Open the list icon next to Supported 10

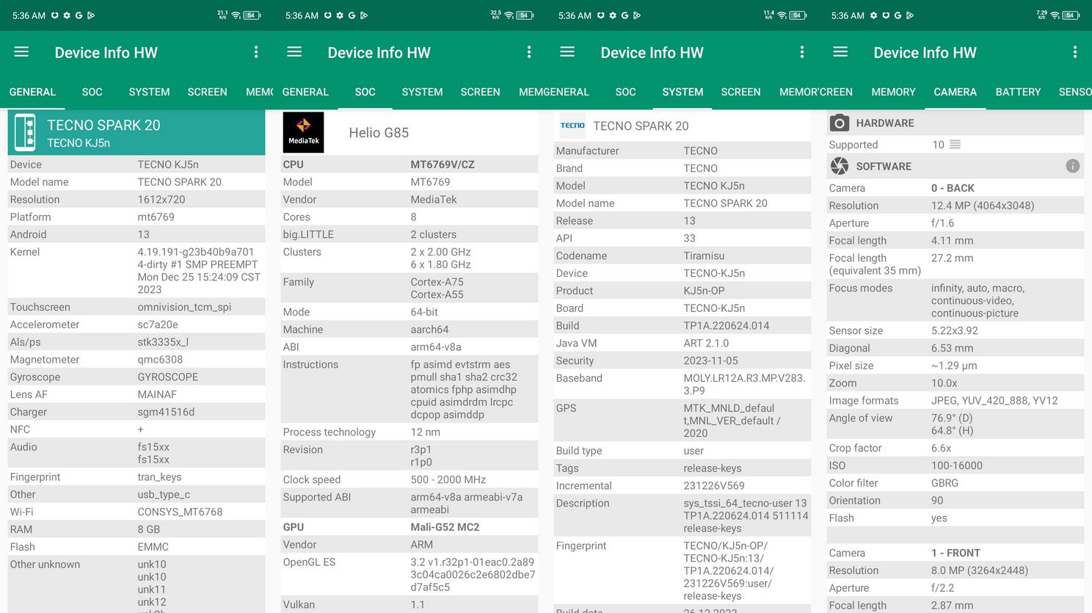pos(955,145)
